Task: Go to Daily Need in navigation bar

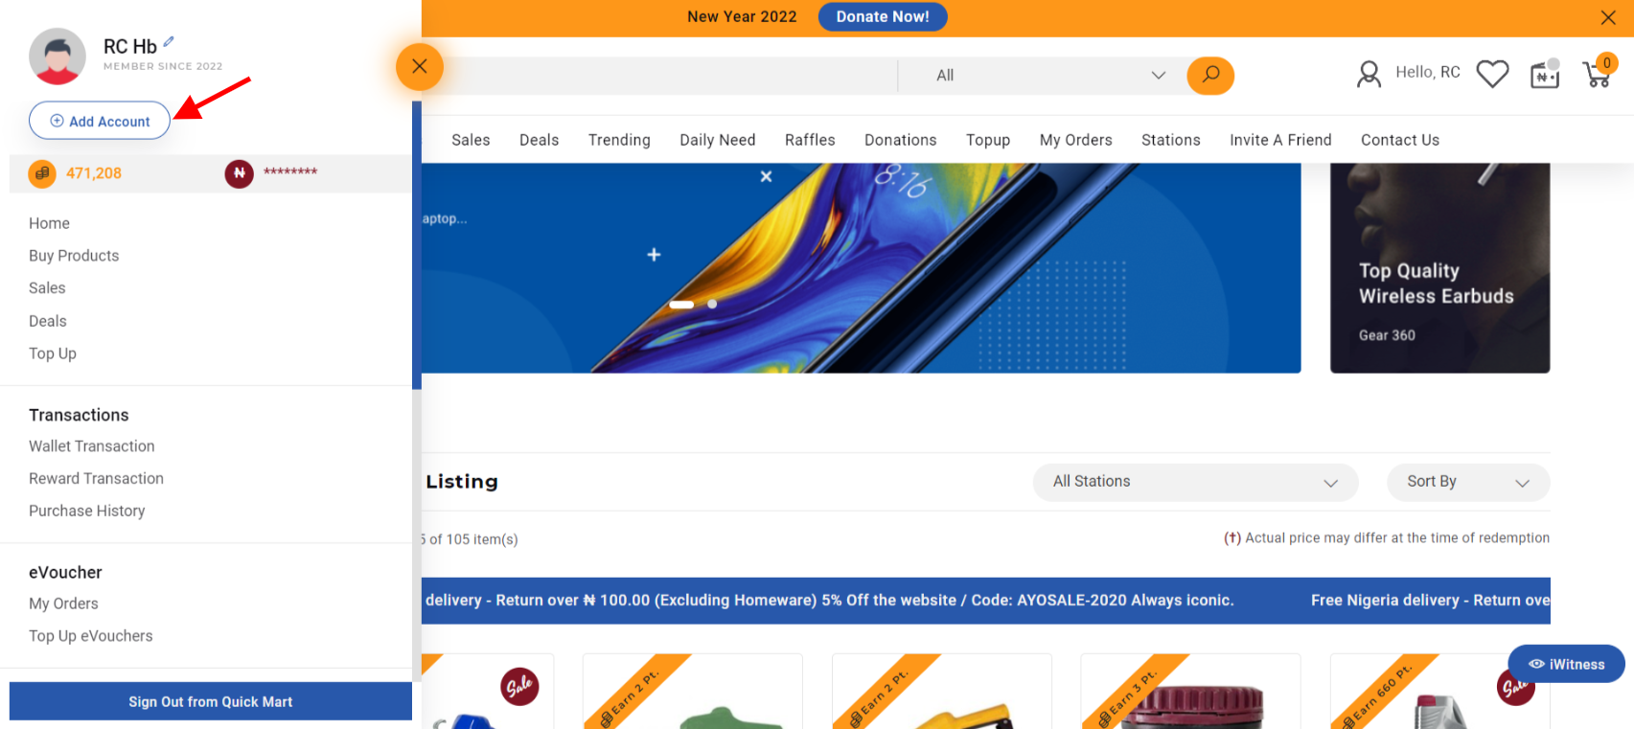Action: click(x=717, y=140)
